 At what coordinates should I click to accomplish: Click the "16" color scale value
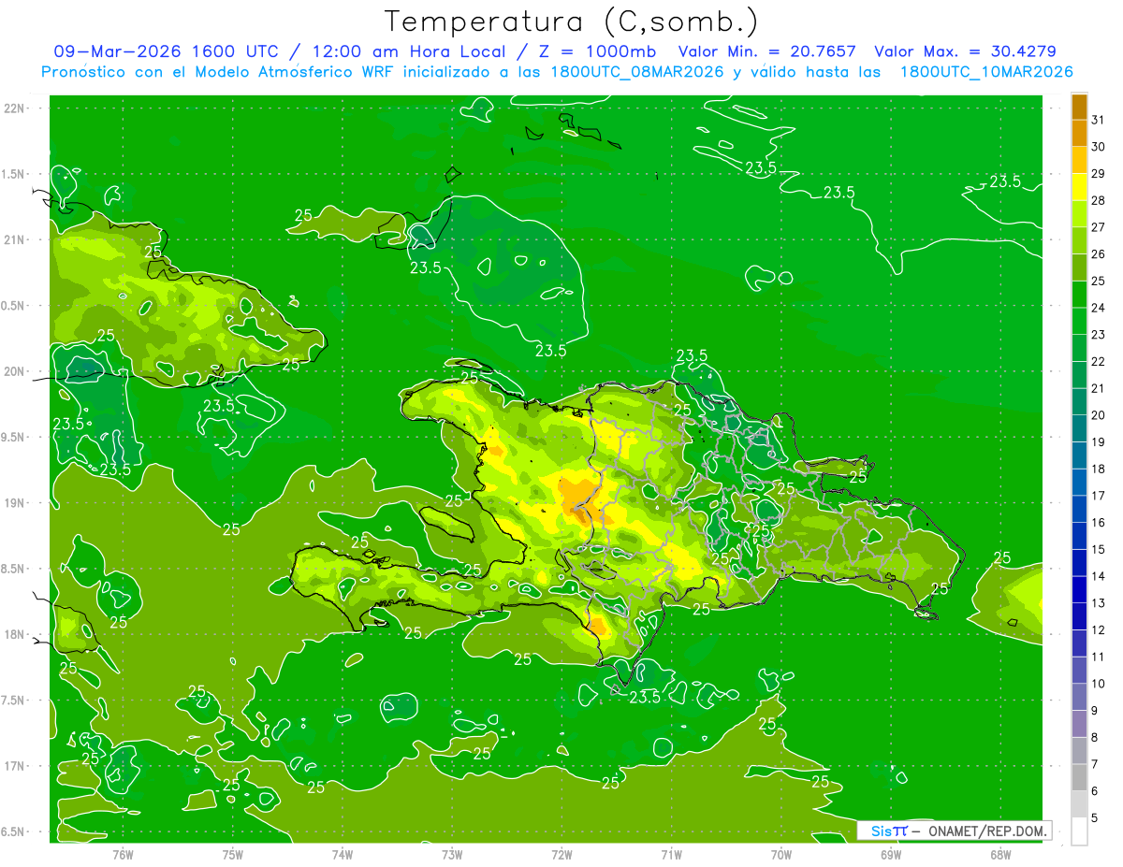tap(1099, 522)
